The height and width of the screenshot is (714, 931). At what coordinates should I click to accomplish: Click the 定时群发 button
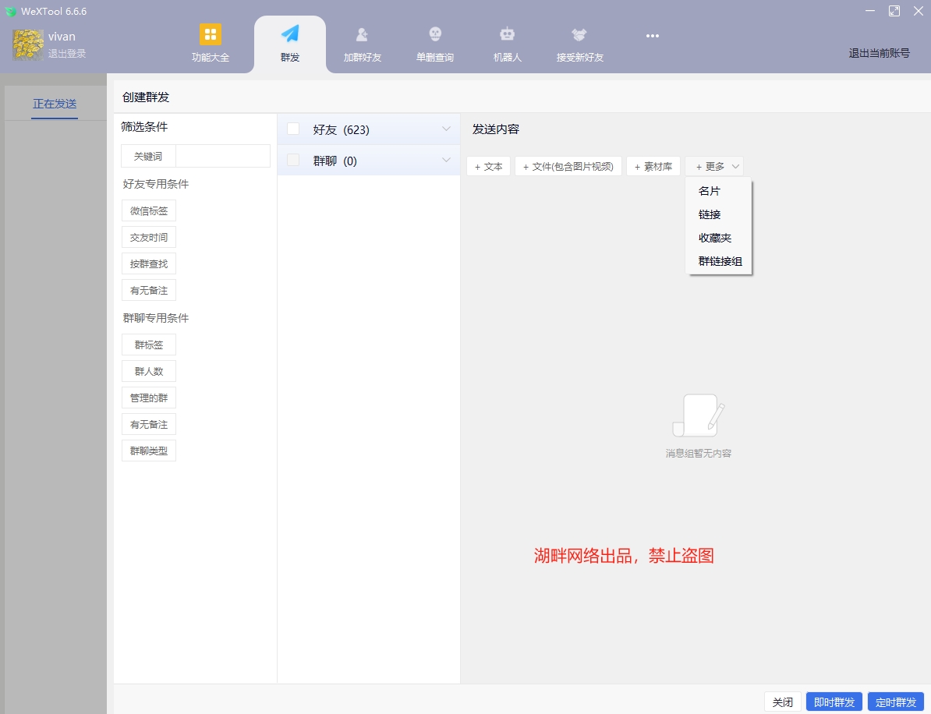(897, 702)
